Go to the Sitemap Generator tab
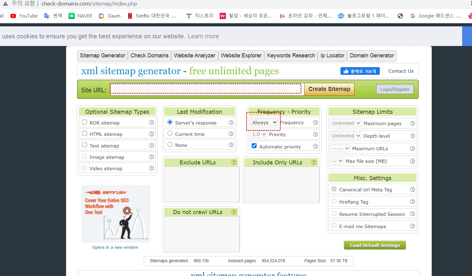472x276 pixels. (x=102, y=56)
